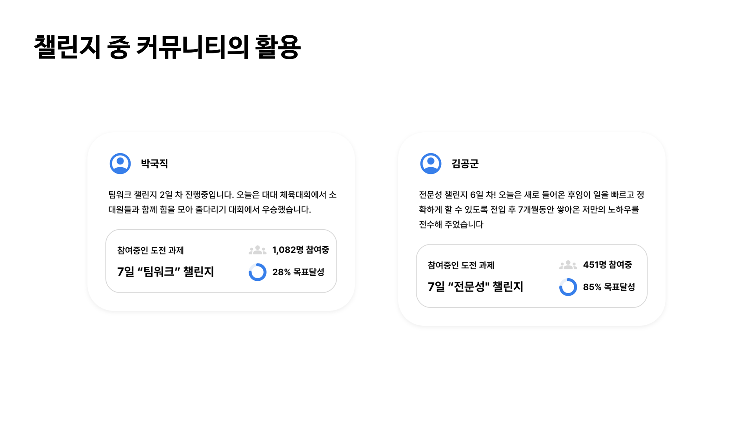The width and height of the screenshot is (753, 424).
Task: Select the username 김공군
Action: 465,164
